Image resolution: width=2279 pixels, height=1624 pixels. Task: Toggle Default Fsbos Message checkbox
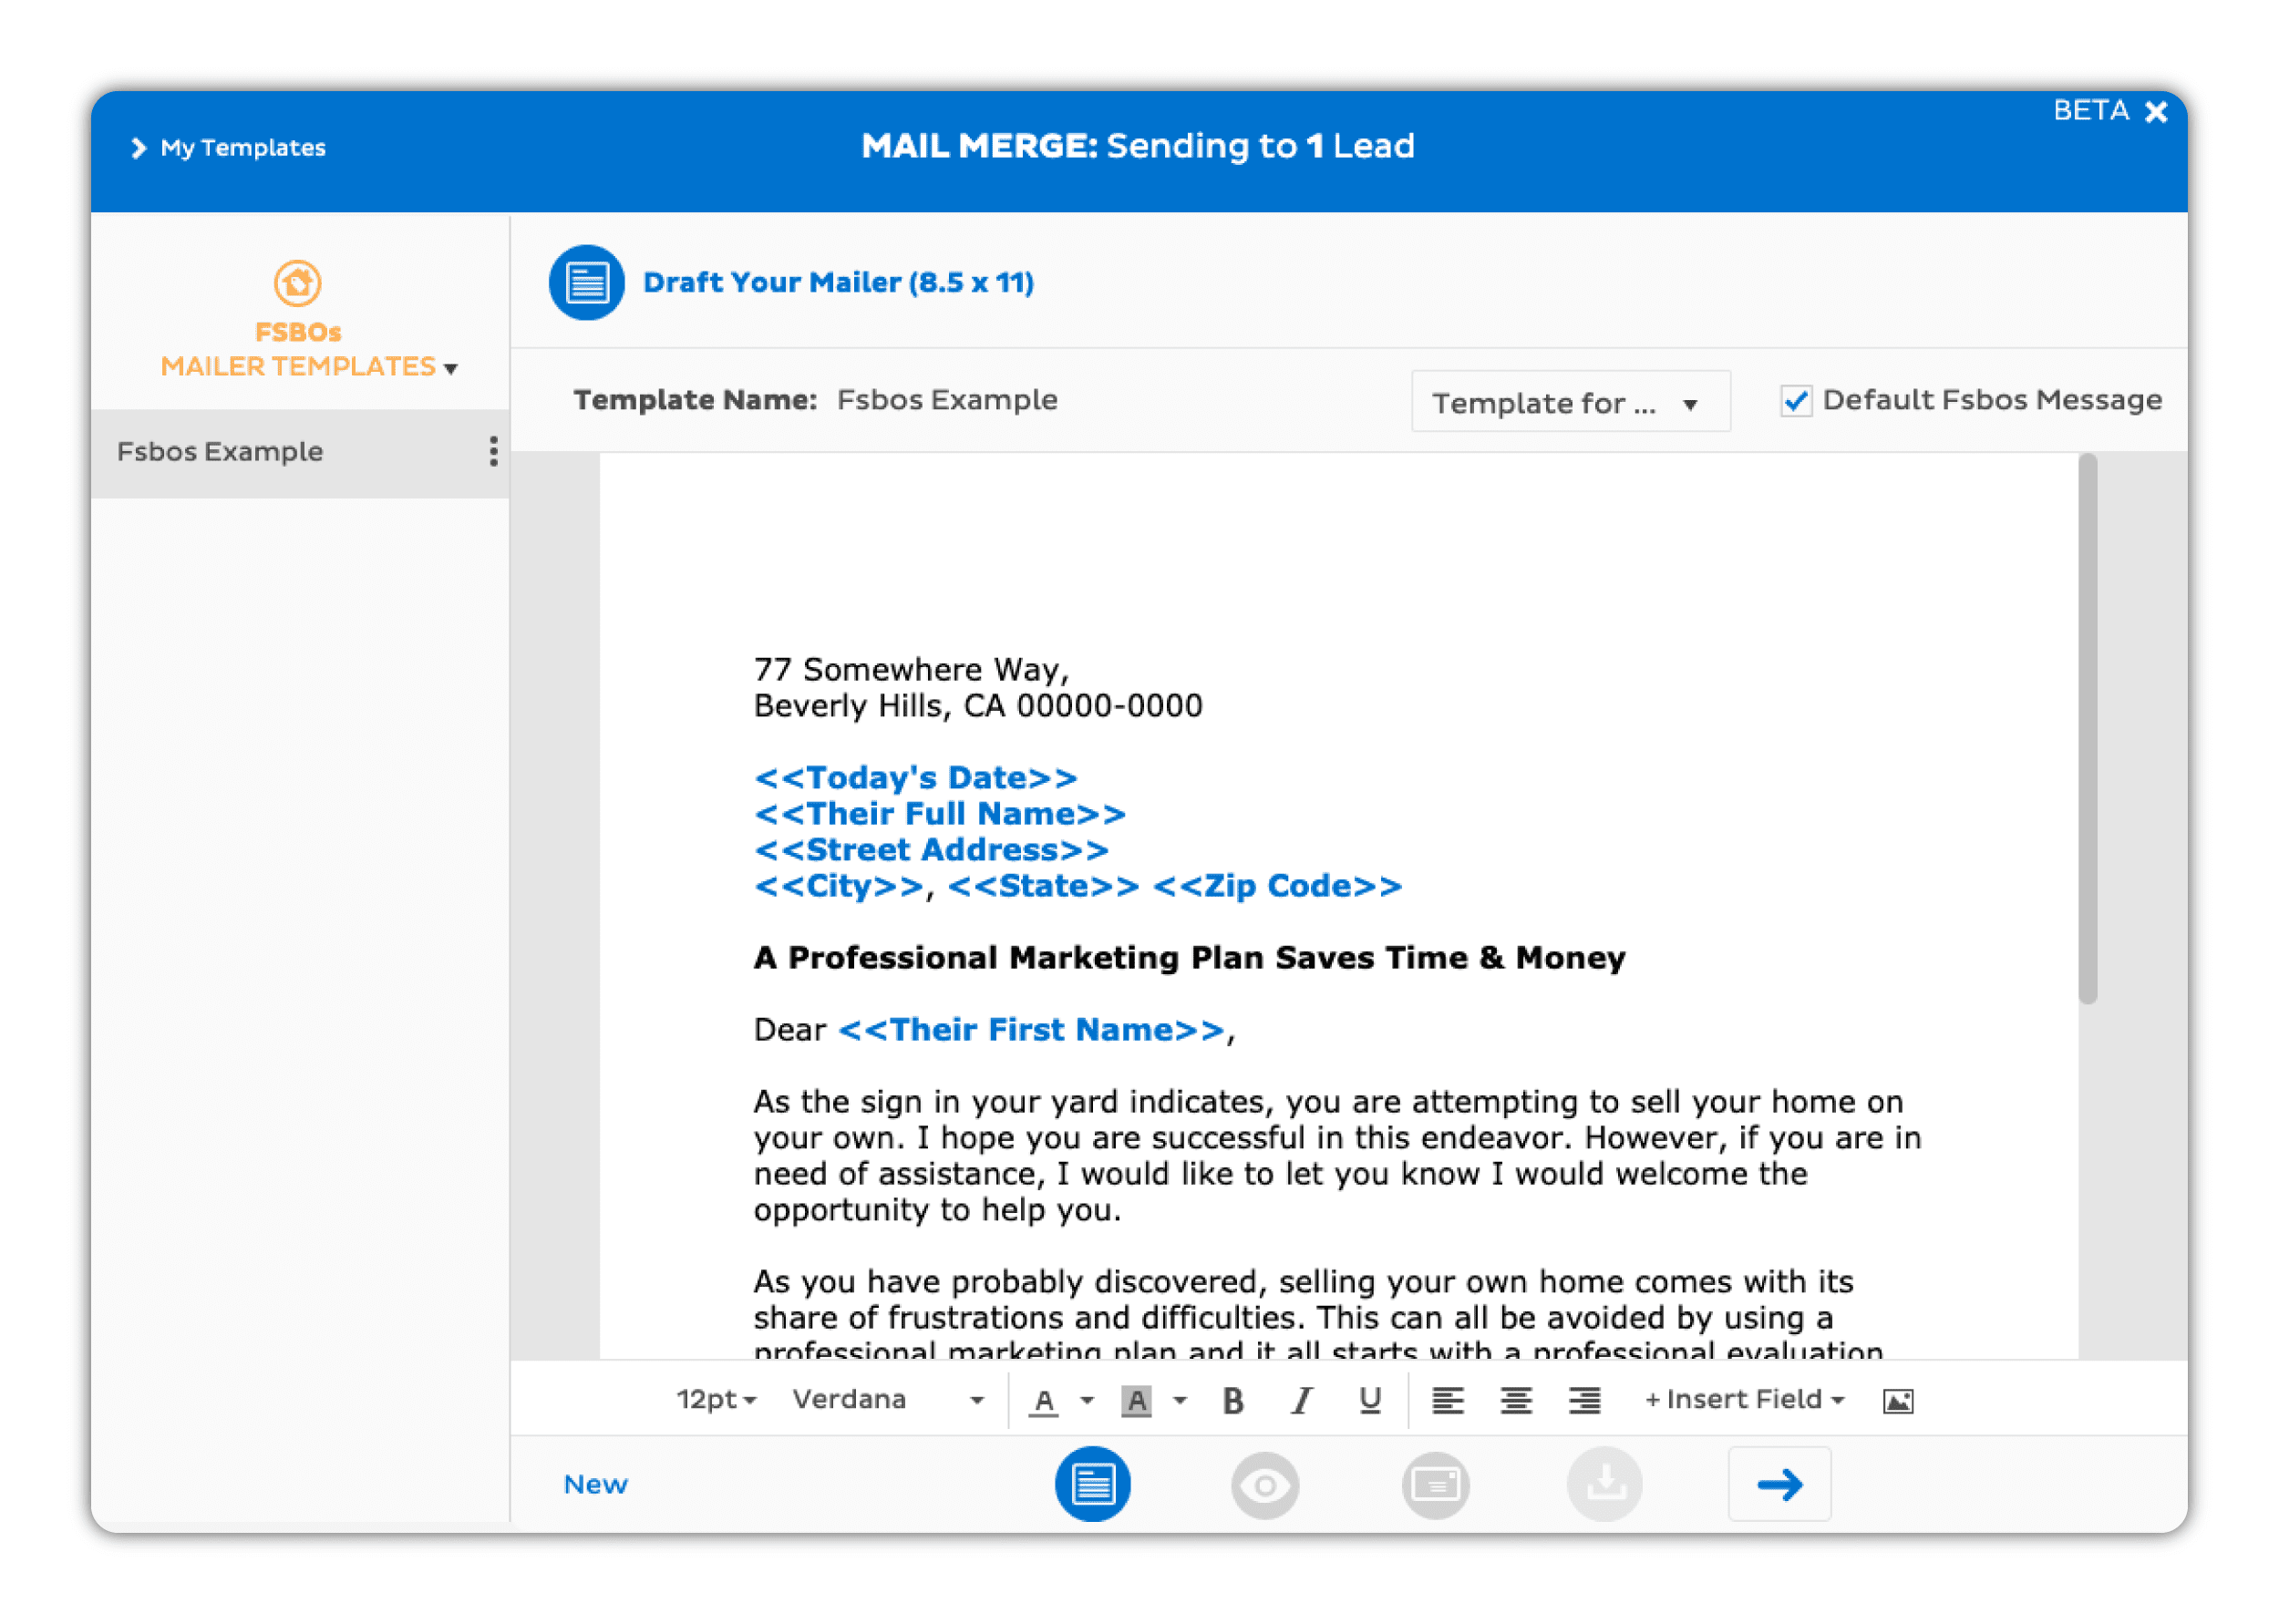pos(1796,401)
